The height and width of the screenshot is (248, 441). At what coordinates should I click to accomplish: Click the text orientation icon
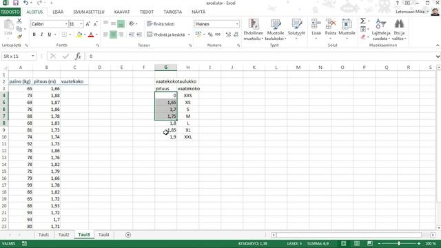coord(132,24)
